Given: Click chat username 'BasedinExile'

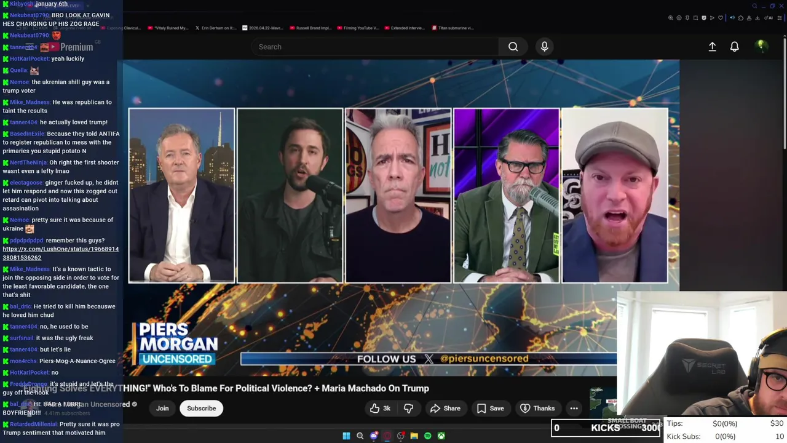Looking at the screenshot, I should click(x=27, y=134).
